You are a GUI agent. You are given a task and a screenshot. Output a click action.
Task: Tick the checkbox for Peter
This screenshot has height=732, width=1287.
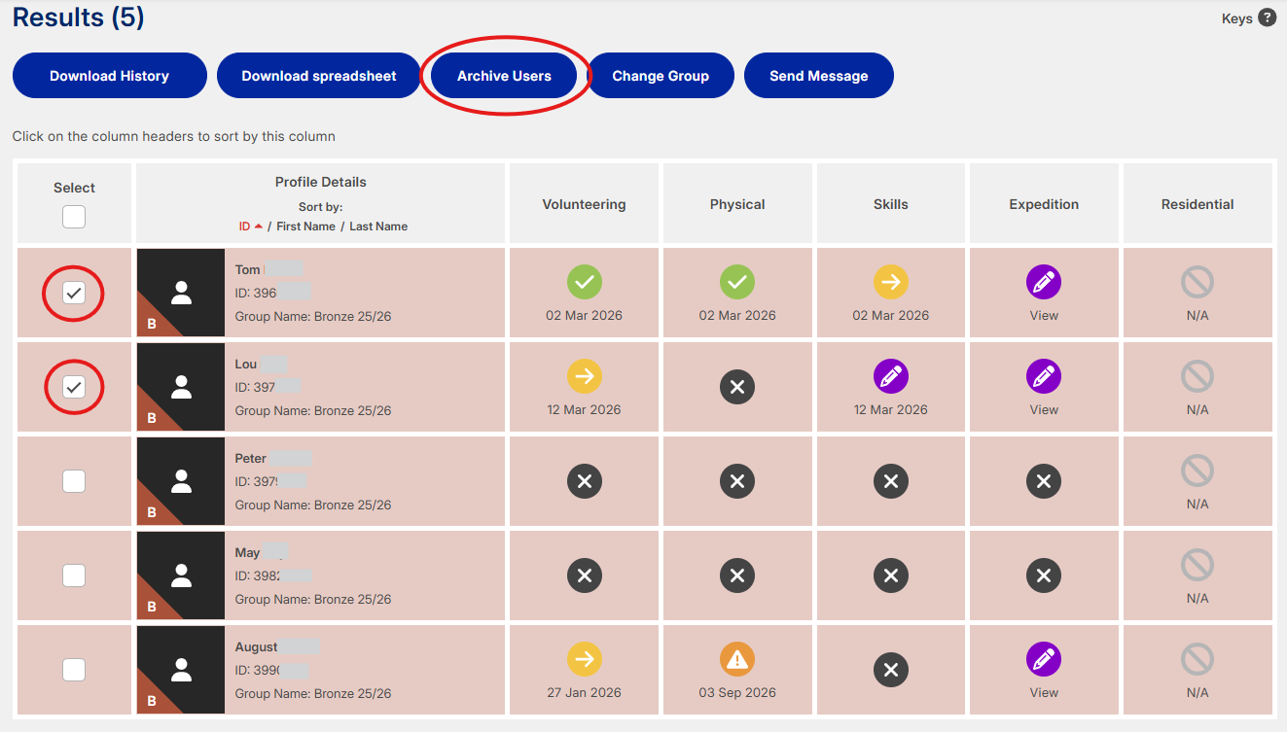click(x=74, y=481)
